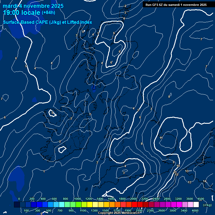Screen dimensions: 215x215
Task: Click the '1000' legend value label
Action: click(x=78, y=199)
